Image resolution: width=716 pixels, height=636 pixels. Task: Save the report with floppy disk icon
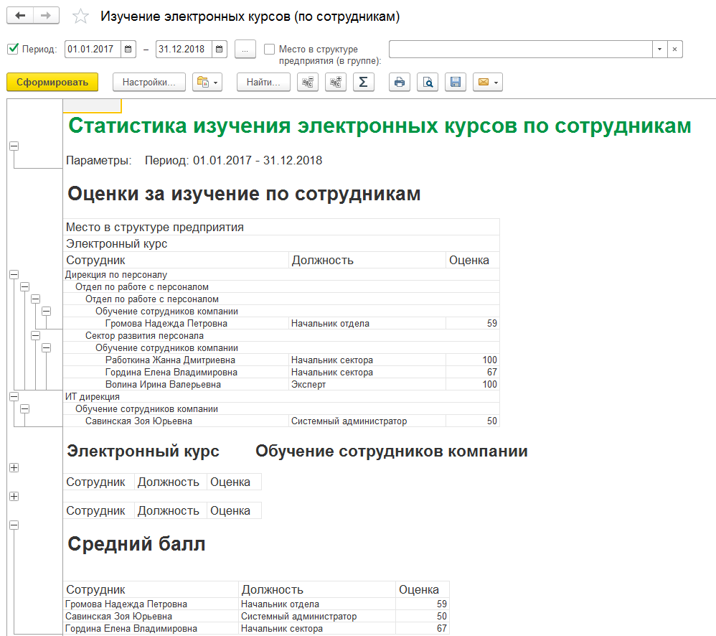[455, 82]
